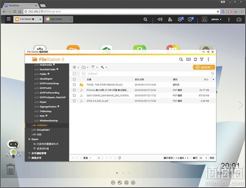Open the remote mount icon in File Station
Screen dimensions: 246x188
(x=188, y=59)
